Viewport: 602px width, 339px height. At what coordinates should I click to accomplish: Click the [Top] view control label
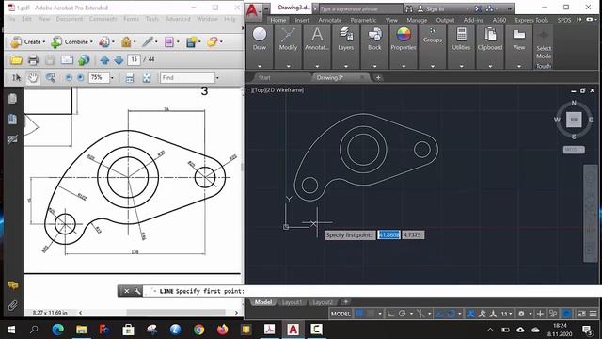(260, 90)
